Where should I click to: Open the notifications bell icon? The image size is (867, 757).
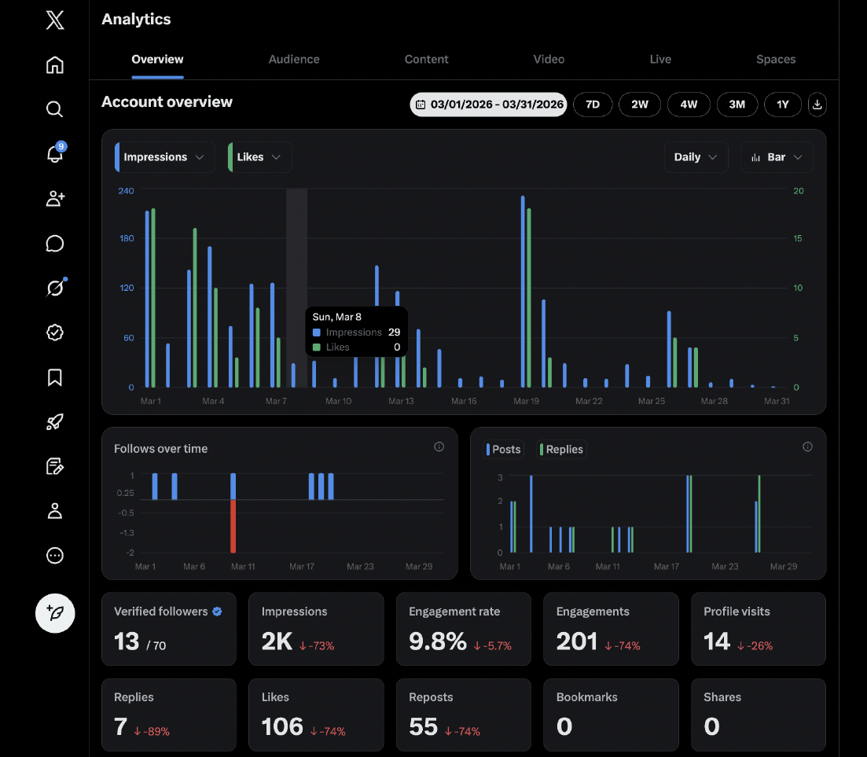pyautogui.click(x=54, y=154)
